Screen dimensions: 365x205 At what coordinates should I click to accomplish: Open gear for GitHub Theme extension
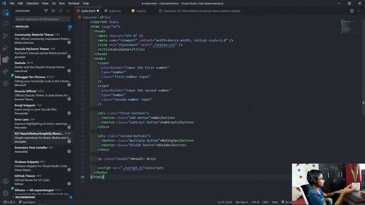tap(69, 183)
